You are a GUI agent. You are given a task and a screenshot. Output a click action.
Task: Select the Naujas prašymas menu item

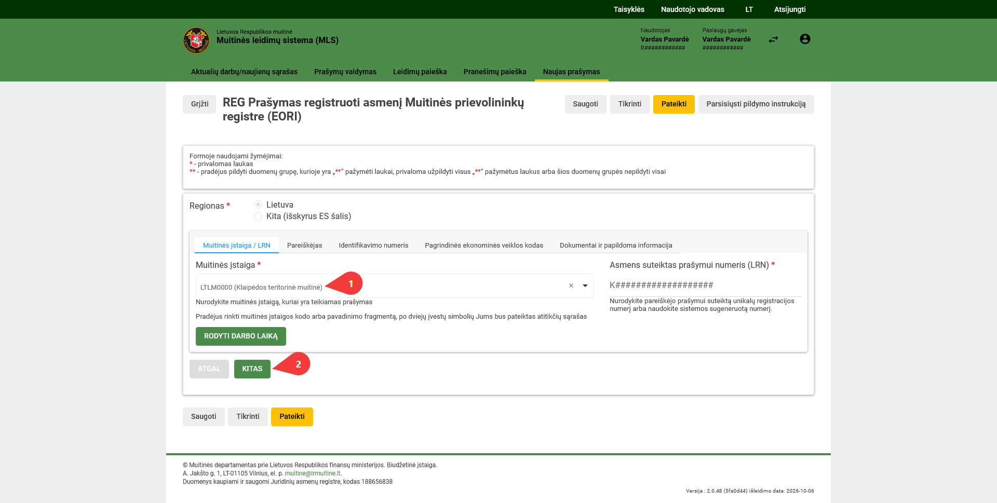pos(571,72)
